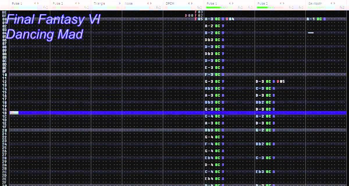
Task: Remove an effect column from the metered Pulse 1 channel
Action: click(230, 3)
